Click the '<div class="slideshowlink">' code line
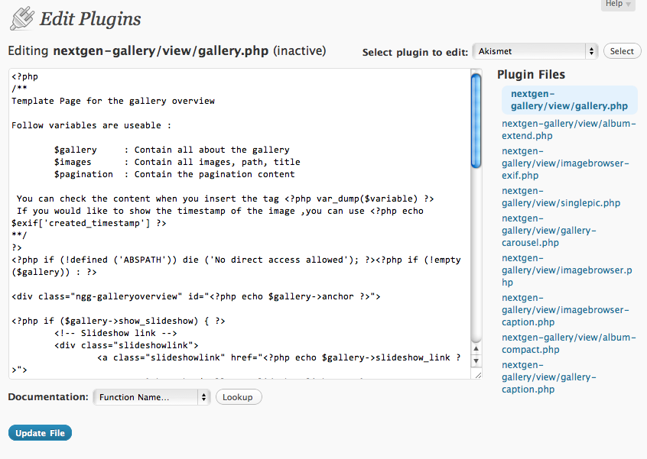The image size is (647, 459). (x=126, y=345)
